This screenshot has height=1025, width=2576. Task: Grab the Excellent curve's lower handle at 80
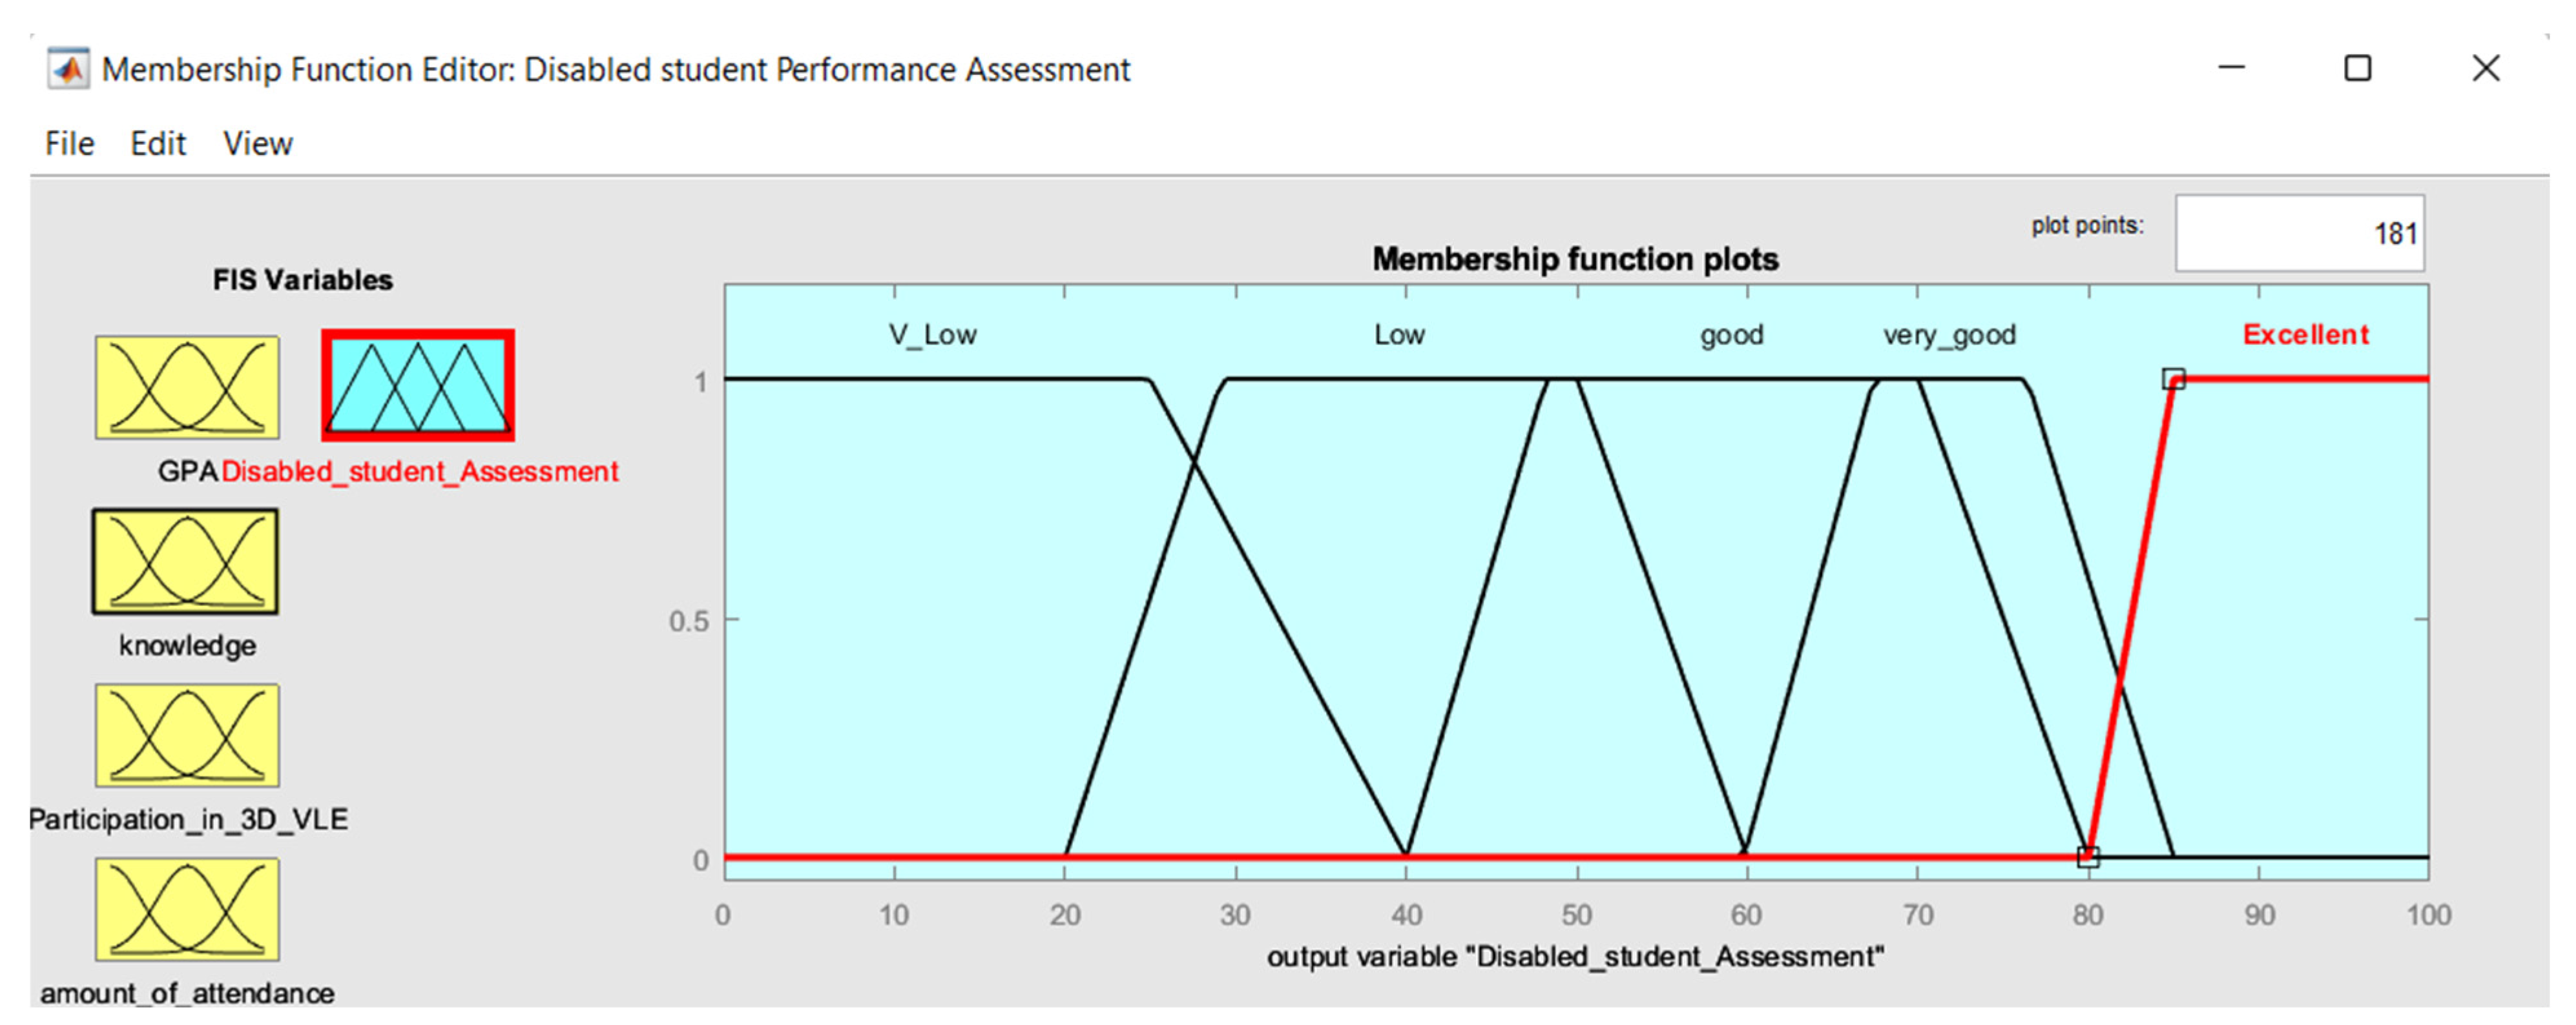click(x=2088, y=857)
